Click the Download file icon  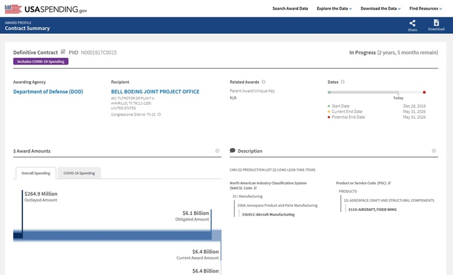pos(436,22)
